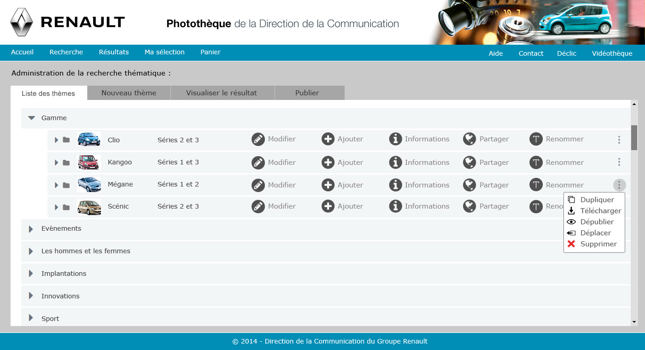Expand the Evènements theme
The width and height of the screenshot is (645, 350).
(31, 229)
